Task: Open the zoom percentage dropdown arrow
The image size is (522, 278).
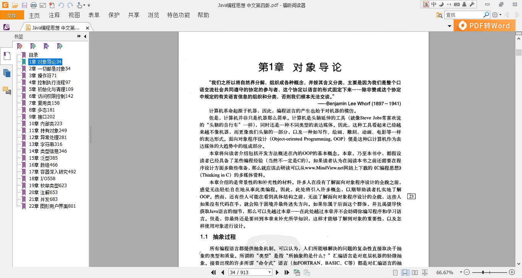Action: click(x=460, y=272)
